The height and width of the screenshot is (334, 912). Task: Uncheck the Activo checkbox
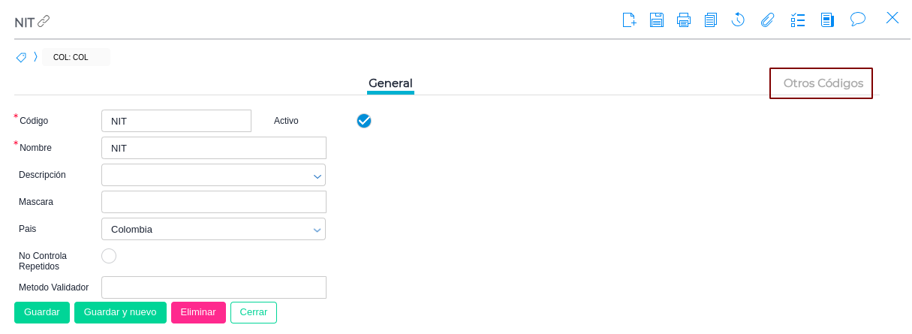point(364,121)
